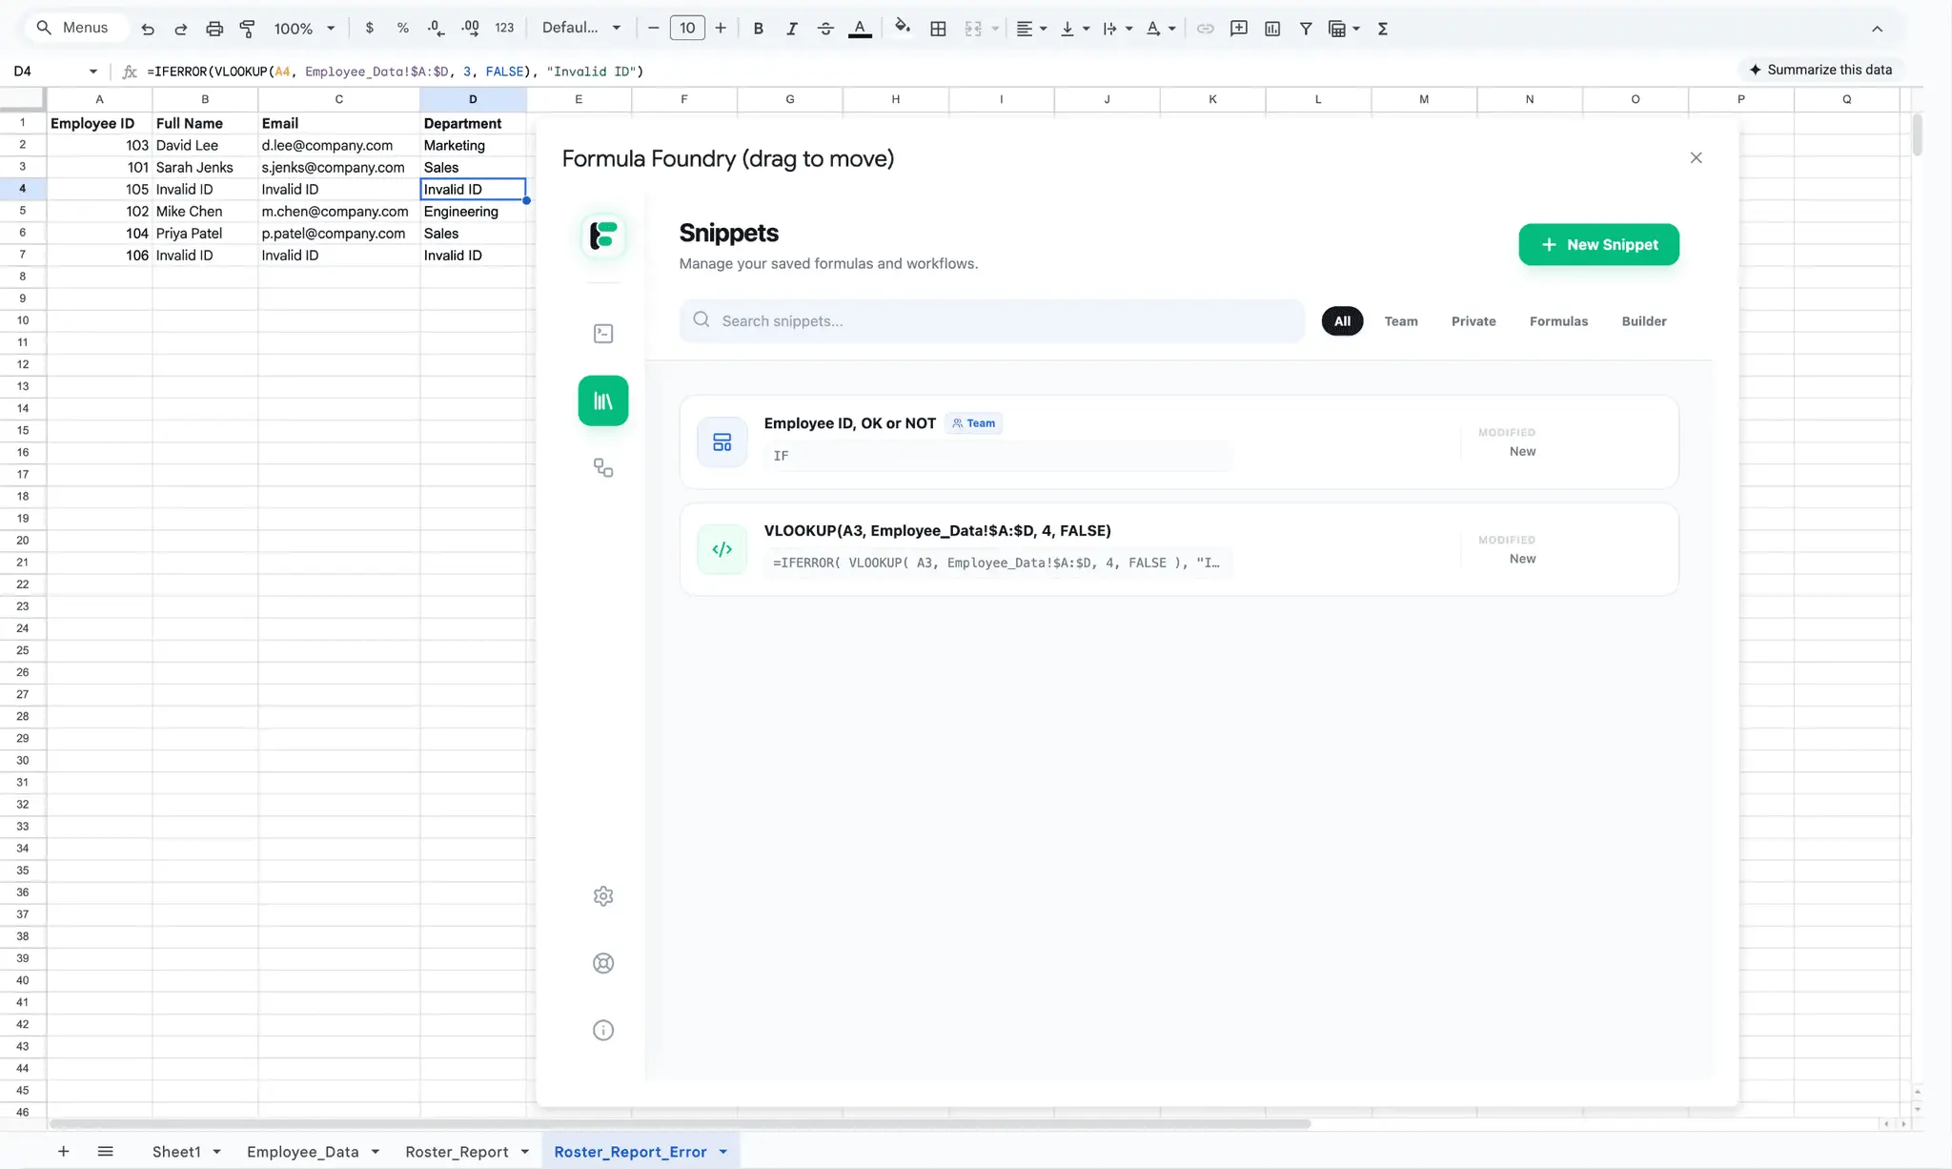Switch to the Roster_Report sheet
Screen dimensions: 1952x1169
pyautogui.click(x=457, y=1152)
